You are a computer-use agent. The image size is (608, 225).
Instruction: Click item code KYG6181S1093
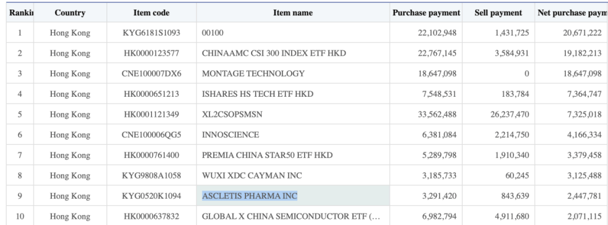tap(151, 33)
